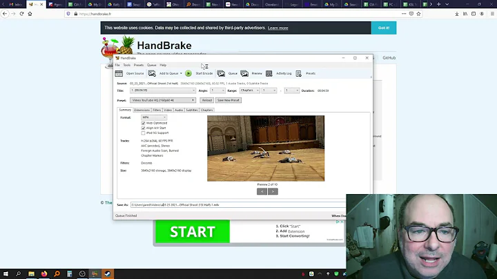
Task: Show previous preview image
Action: 262,191
